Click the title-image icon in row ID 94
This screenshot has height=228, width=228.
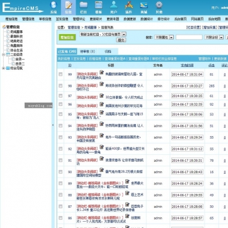click(101, 124)
